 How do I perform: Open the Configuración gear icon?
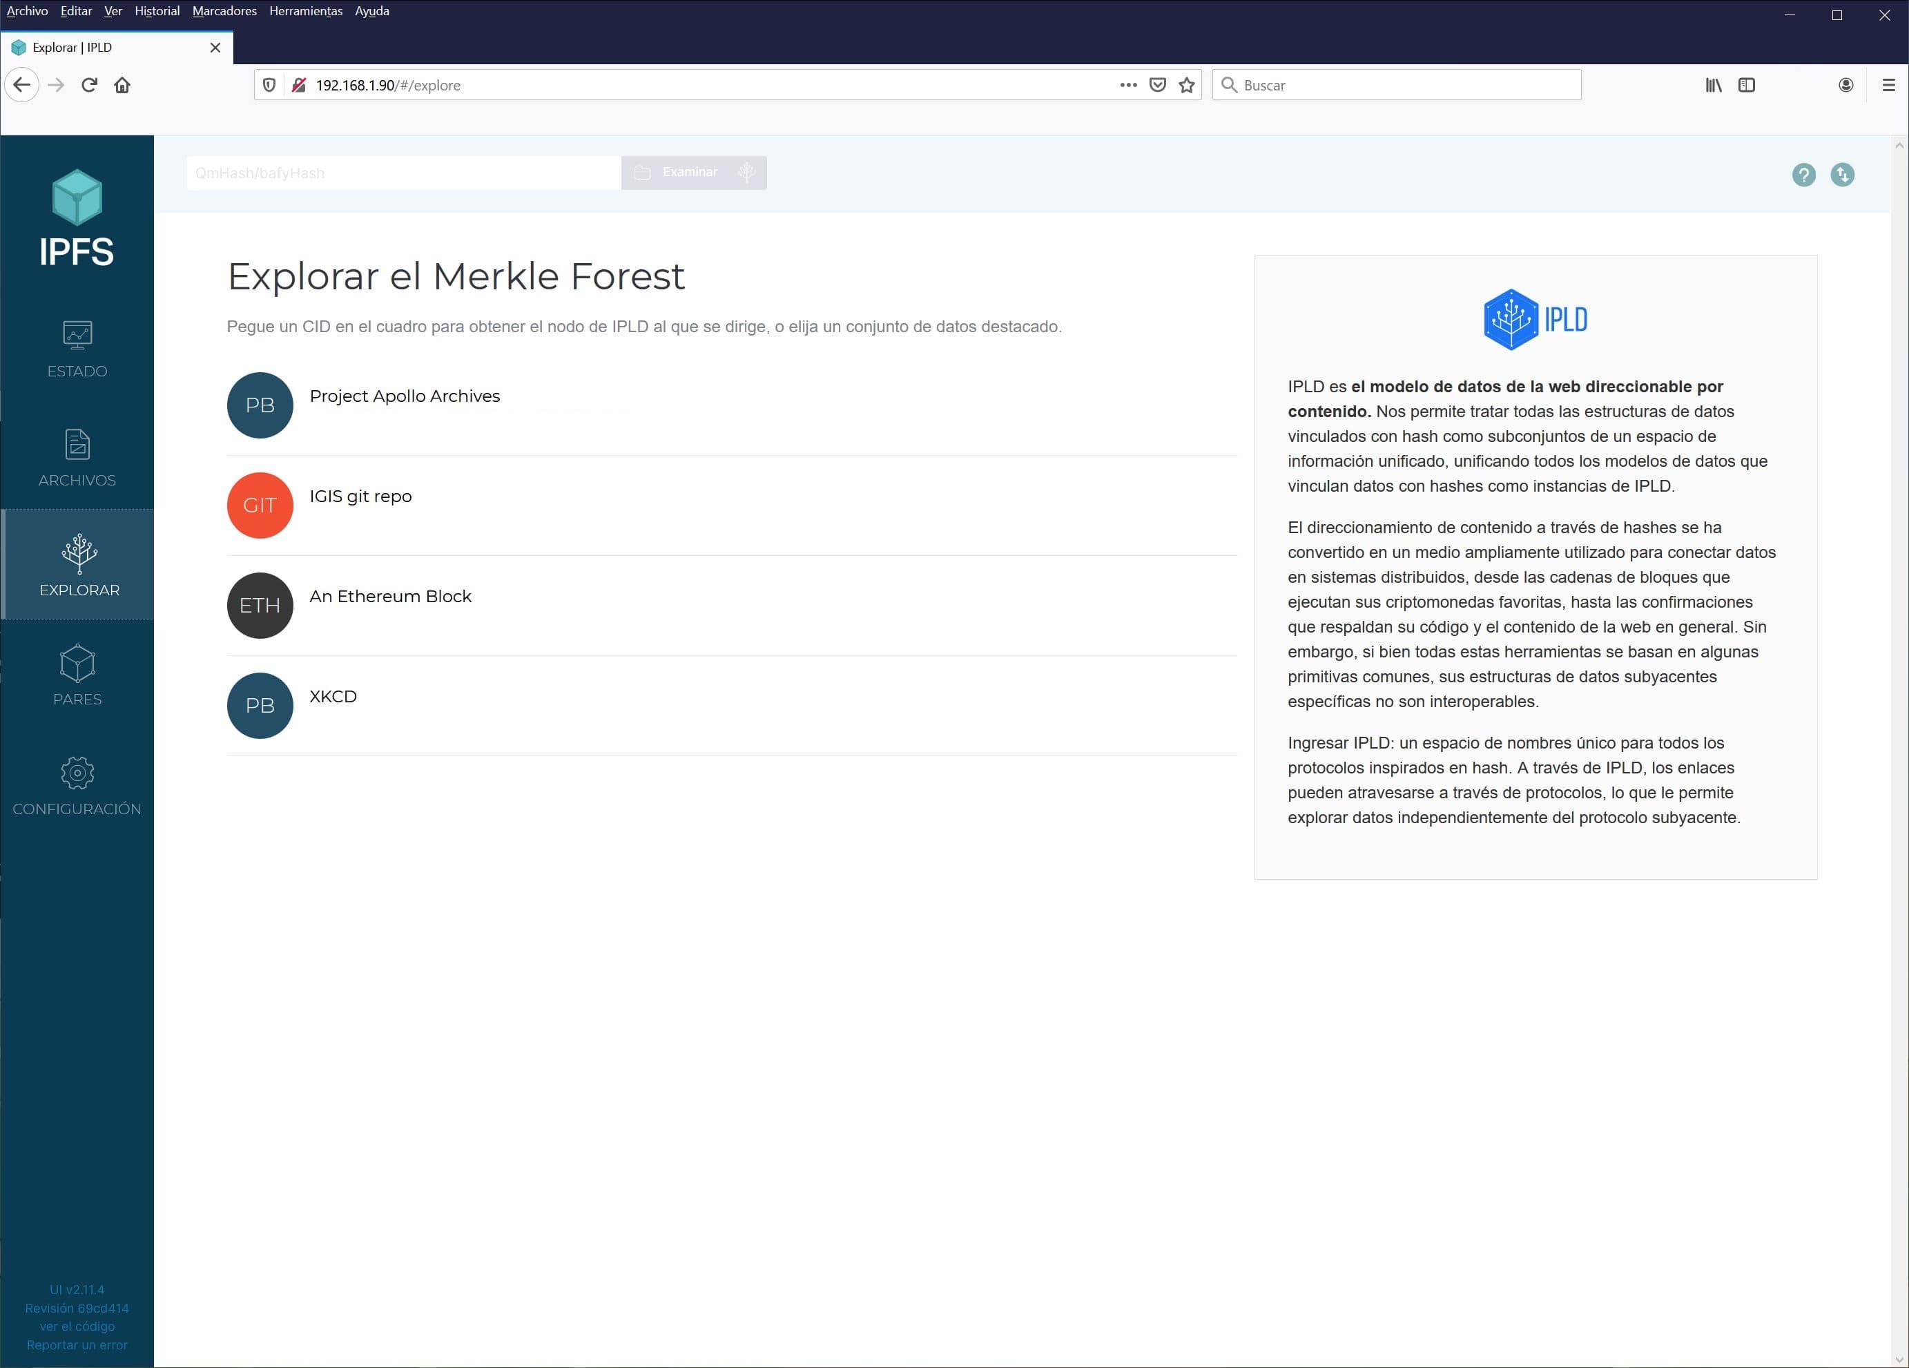click(x=77, y=773)
